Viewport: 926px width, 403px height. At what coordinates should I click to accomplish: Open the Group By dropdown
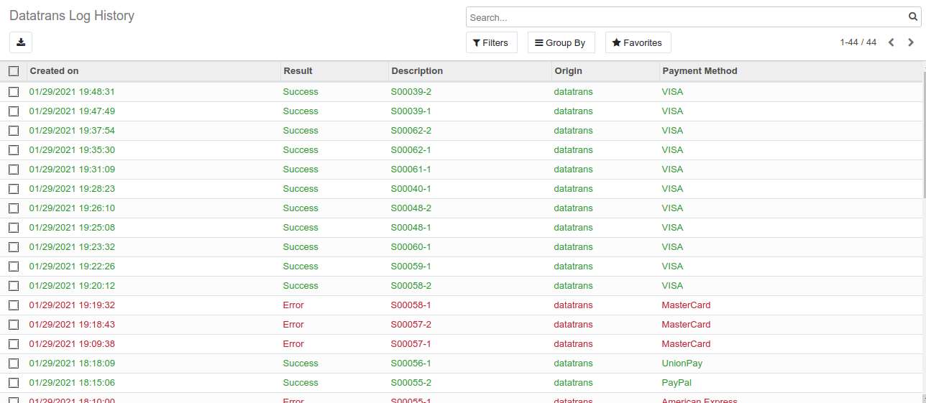tap(561, 42)
